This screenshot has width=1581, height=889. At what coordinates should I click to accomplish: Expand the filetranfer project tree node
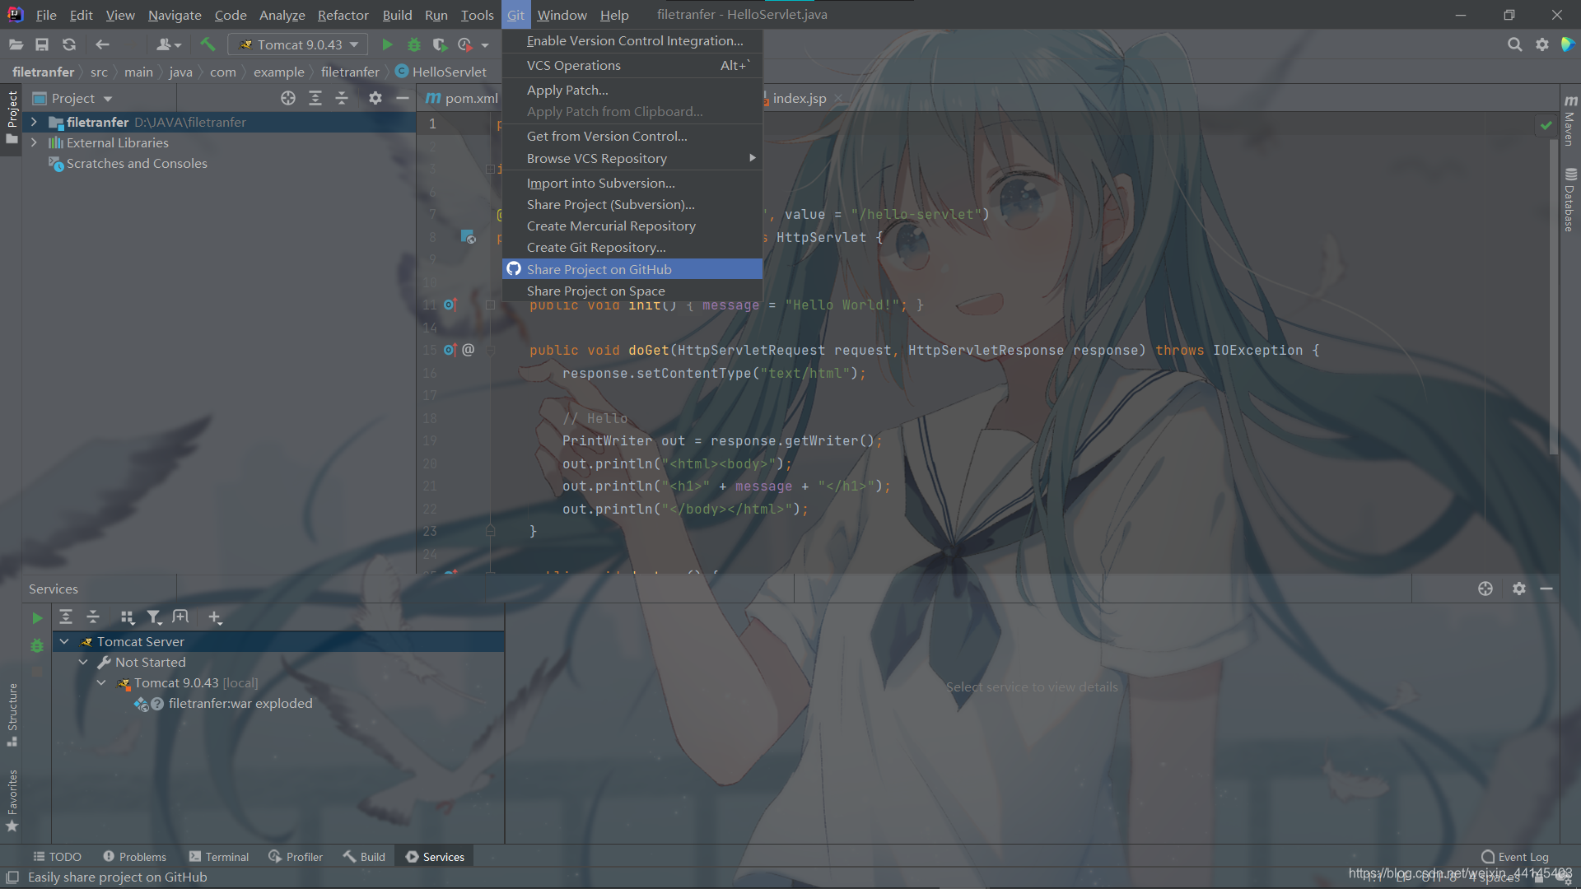coord(34,122)
